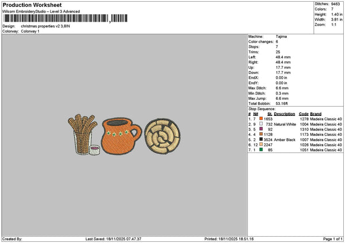
Task: Click the small dip cup beside churros
Action: point(95,150)
